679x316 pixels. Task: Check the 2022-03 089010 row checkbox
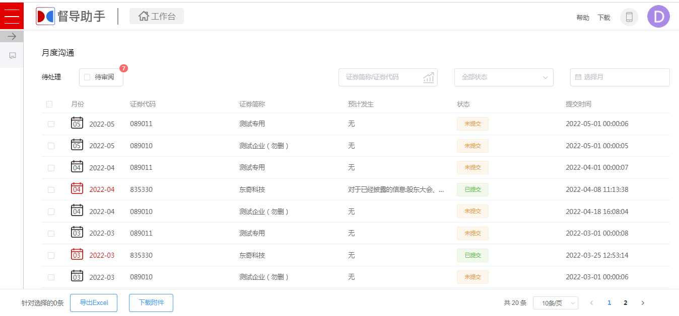tap(51, 277)
